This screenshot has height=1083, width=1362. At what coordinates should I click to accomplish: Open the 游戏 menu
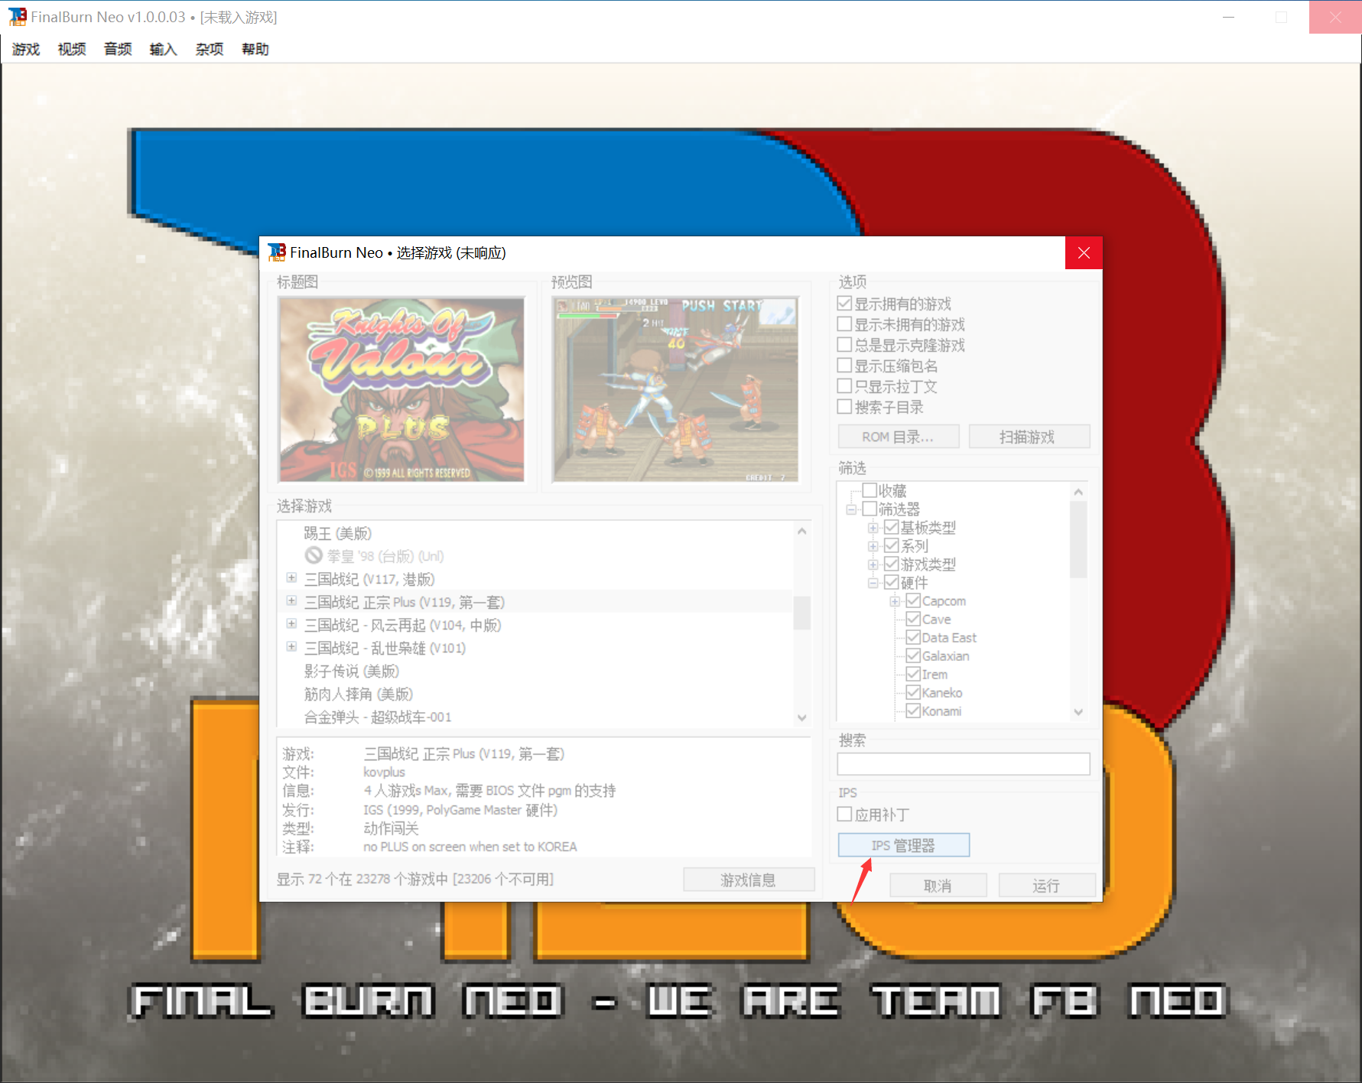26,49
